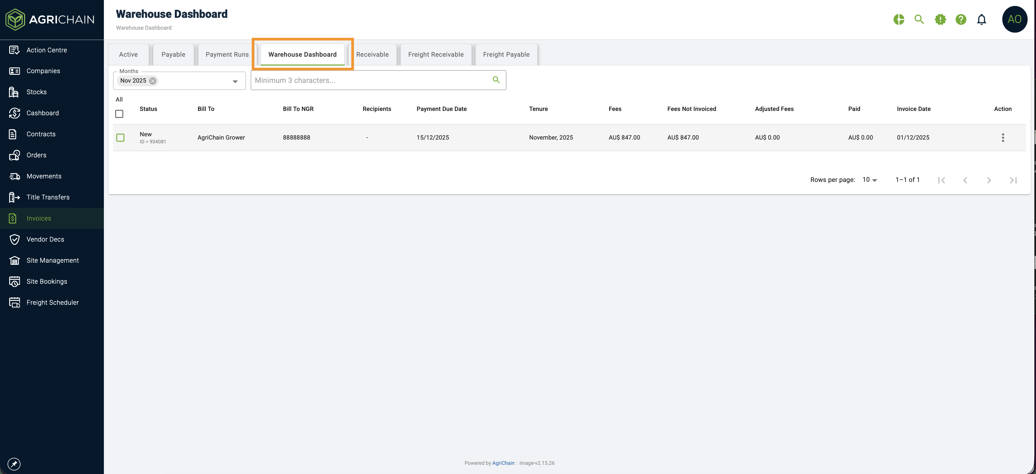The width and height of the screenshot is (1036, 474).
Task: Expand the Months dropdown arrow
Action: (x=235, y=81)
